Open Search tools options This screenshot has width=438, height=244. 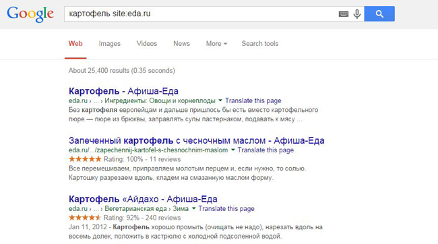(260, 44)
